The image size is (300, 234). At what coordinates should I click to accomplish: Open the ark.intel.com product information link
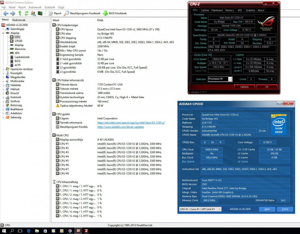131,123
